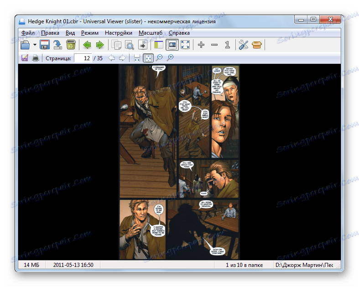Click the '2011-05-13 16:50' date in status bar
This screenshot has height=287, width=359.
(73, 265)
